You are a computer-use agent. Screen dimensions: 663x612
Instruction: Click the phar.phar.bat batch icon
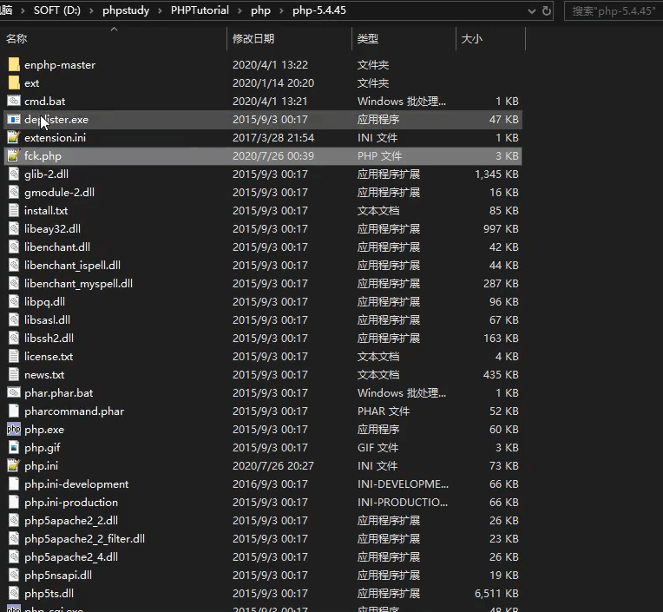[x=14, y=392]
